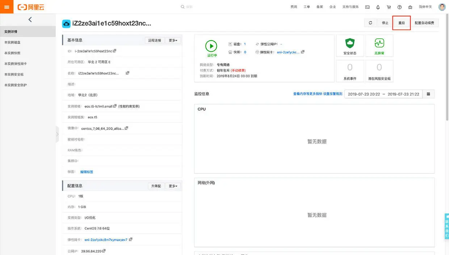Click the instance title iZ2ze3ai1e1c59hoxt23nc...

click(x=112, y=24)
